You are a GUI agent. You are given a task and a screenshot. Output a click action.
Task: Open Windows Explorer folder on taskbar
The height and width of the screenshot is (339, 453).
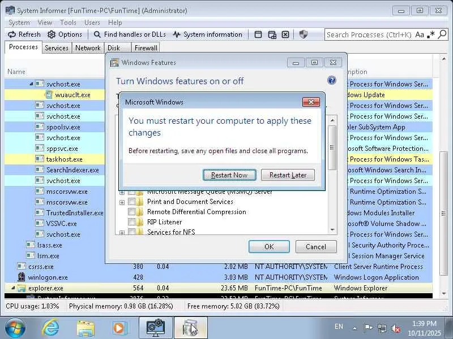click(86, 328)
